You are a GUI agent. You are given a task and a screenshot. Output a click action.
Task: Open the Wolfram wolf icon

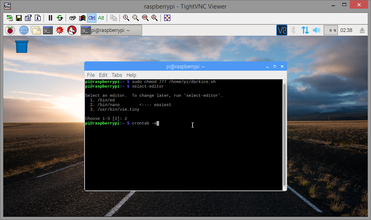click(72, 30)
